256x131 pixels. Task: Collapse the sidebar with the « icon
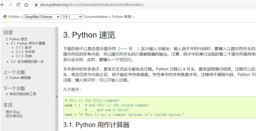tap(57, 96)
